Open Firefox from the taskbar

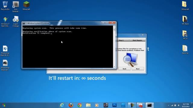point(71,105)
